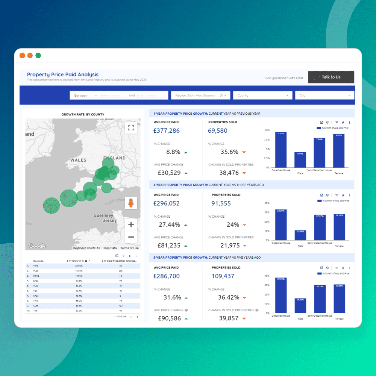Click 5 Yr Sold Properties Change column header

tap(119, 261)
